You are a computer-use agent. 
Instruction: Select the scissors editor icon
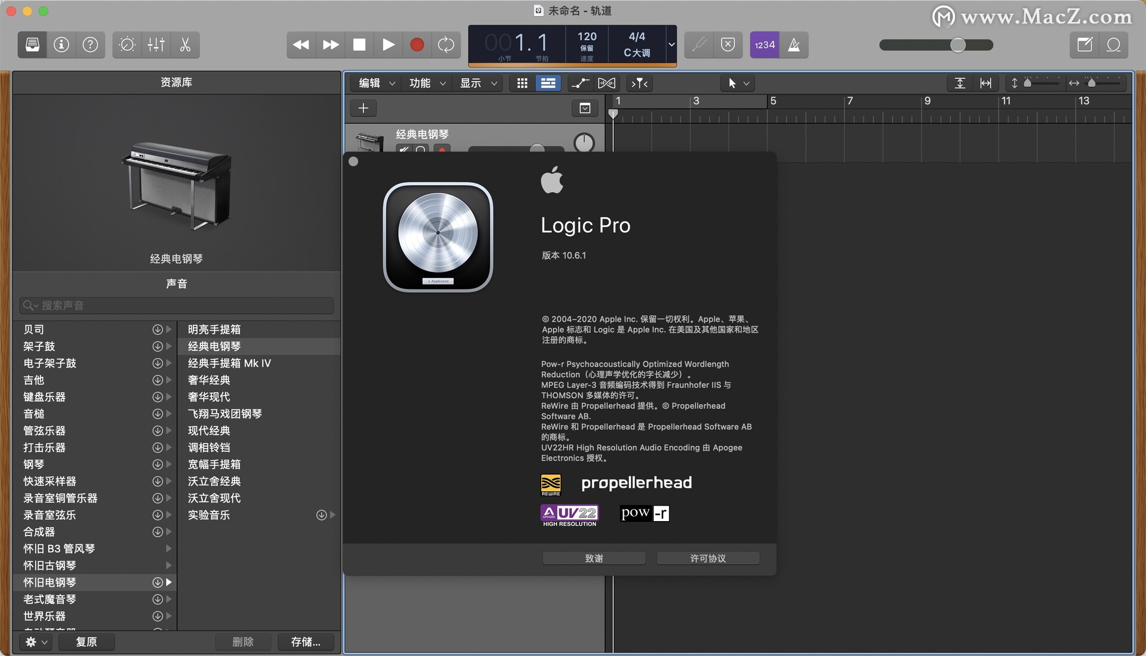[184, 45]
